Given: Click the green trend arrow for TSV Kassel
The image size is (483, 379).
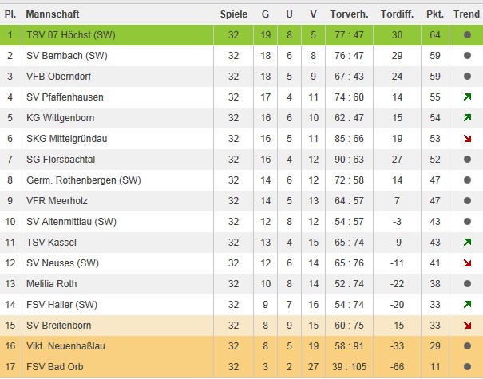Looking at the screenshot, I should (466, 242).
